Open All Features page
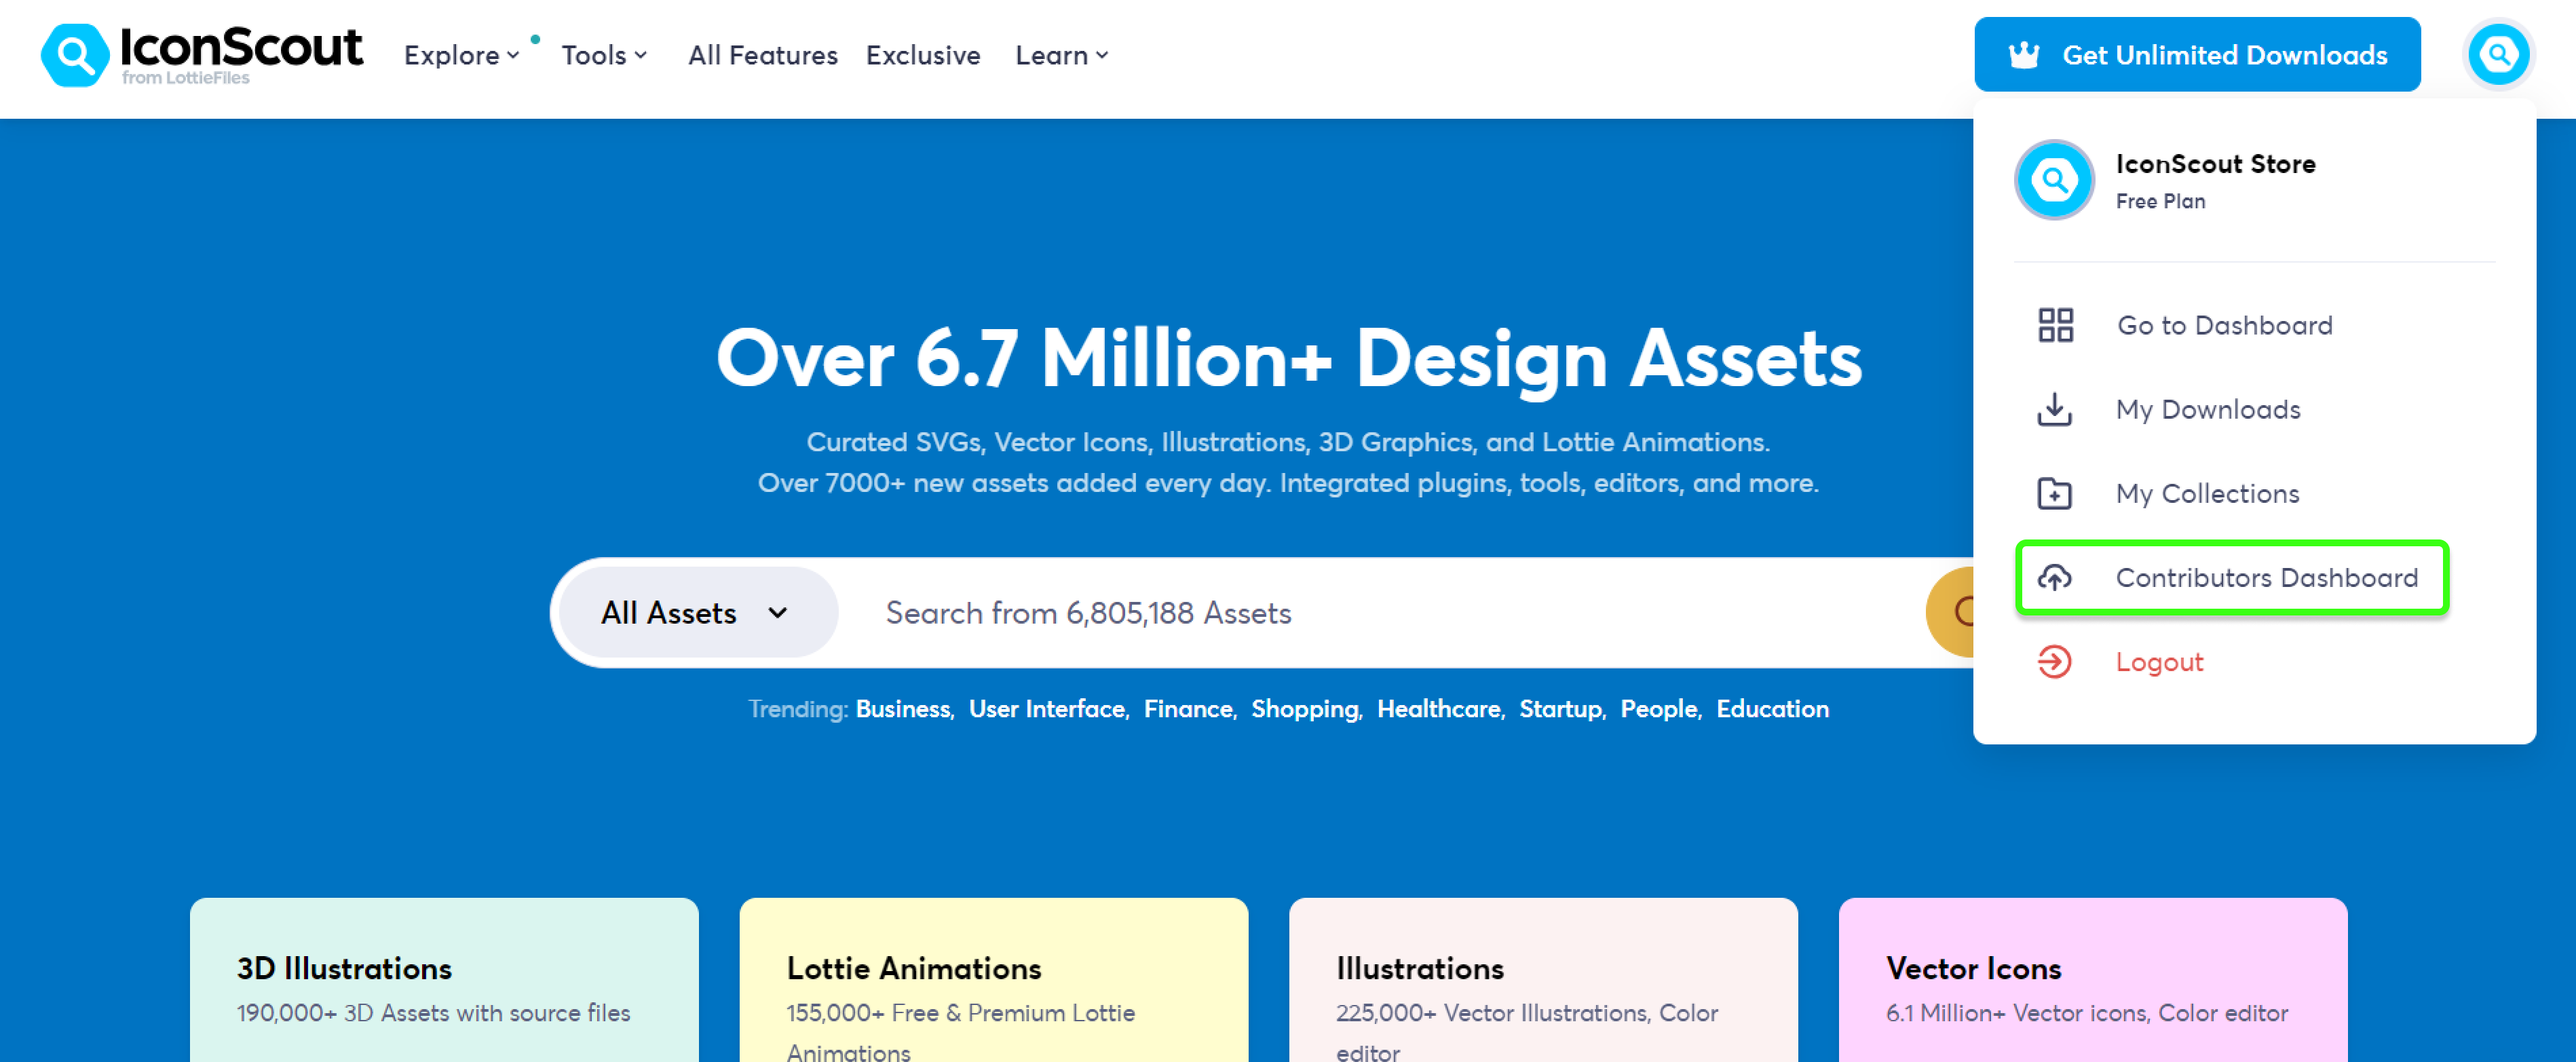Image resolution: width=2576 pixels, height=1062 pixels. tap(762, 55)
